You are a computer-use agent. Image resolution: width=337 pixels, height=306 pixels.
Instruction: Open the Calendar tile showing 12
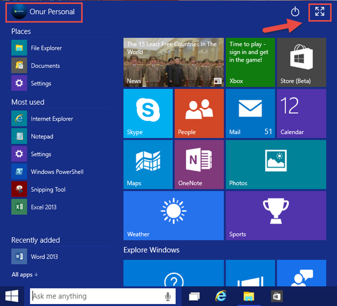[x=301, y=113]
